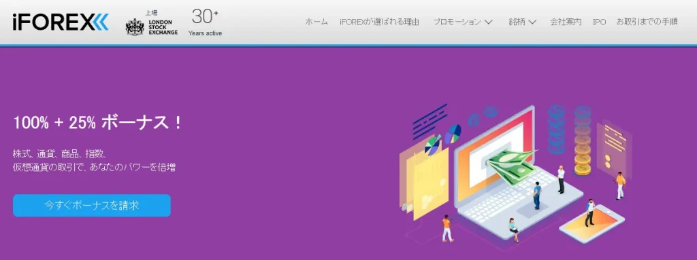This screenshot has height=260, width=697.
Task: Click the 100% + 25% ボーナス！ headline
Action: click(97, 123)
